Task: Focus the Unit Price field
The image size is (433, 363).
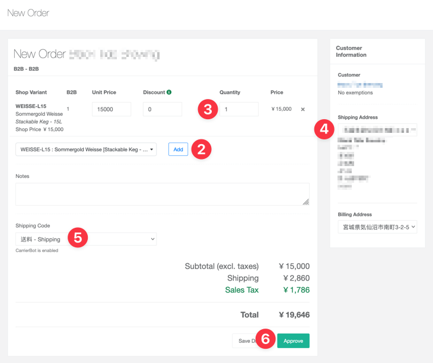Action: click(111, 109)
